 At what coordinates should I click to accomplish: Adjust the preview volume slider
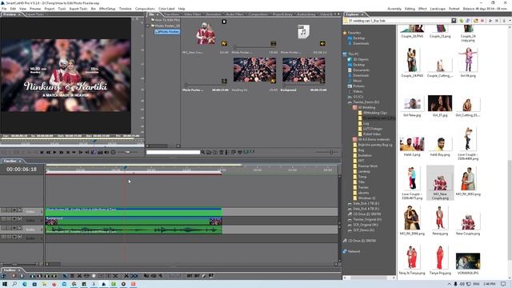point(128,152)
